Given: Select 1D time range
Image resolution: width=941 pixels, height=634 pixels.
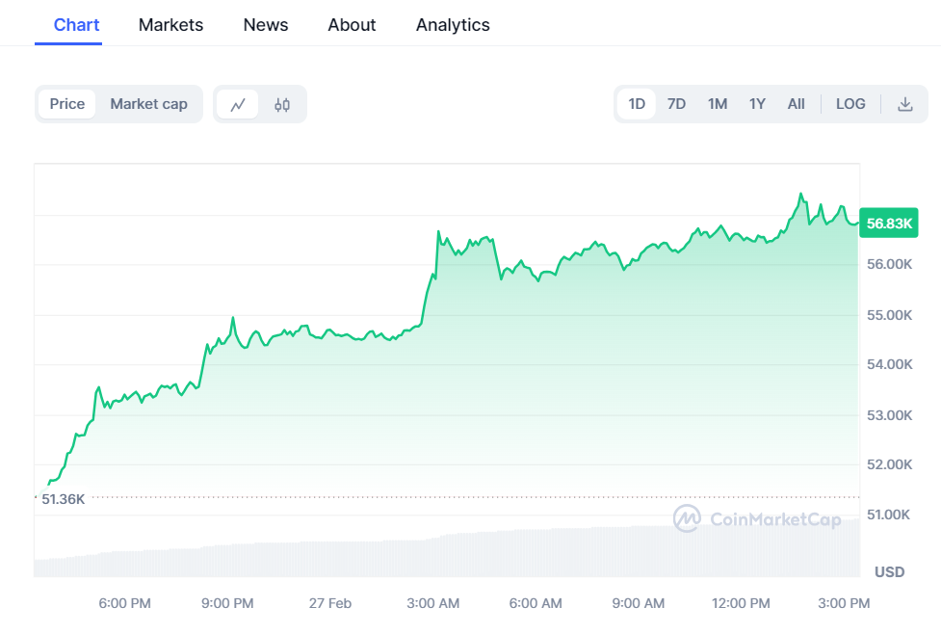Looking at the screenshot, I should pyautogui.click(x=637, y=104).
